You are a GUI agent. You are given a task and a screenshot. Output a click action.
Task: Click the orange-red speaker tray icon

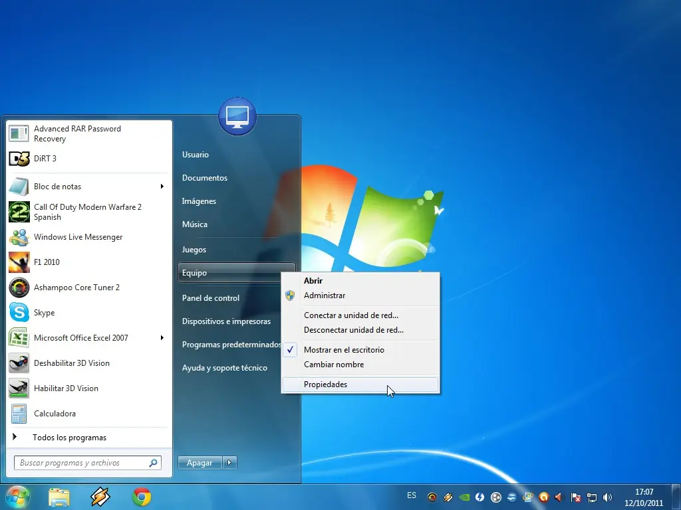(559, 497)
